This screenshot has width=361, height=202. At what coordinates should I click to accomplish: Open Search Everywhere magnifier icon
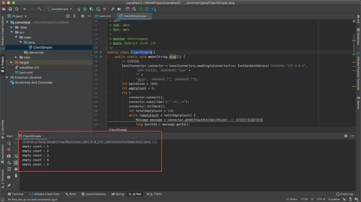tap(134, 9)
